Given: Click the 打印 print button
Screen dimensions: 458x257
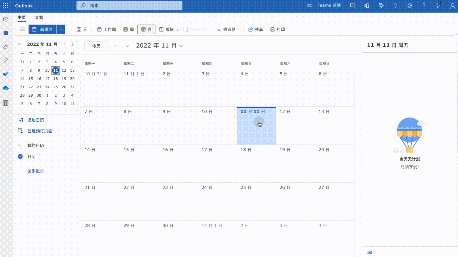Looking at the screenshot, I should point(277,29).
